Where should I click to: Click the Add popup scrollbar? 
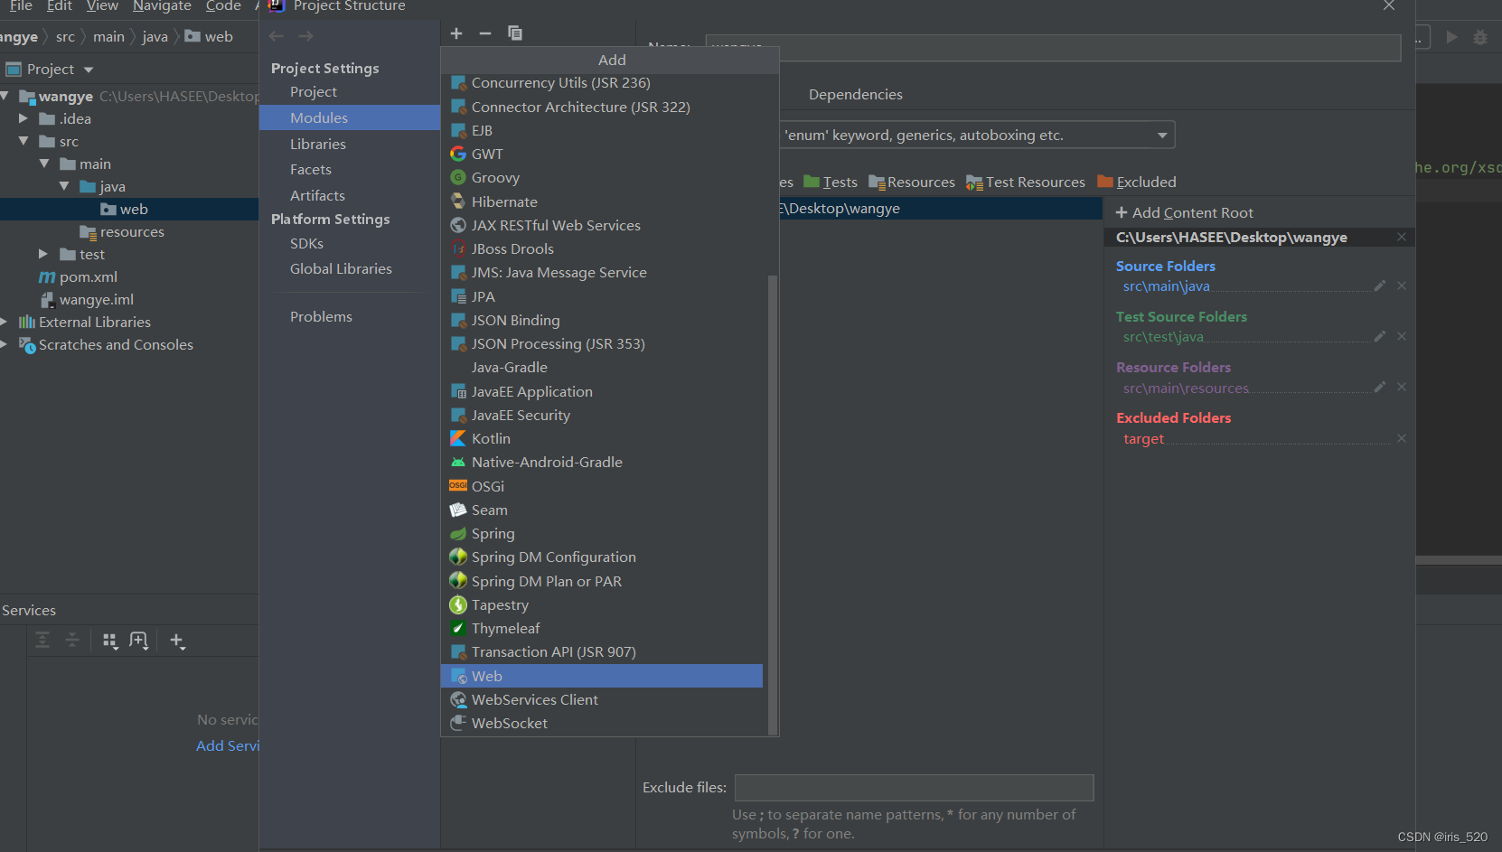772,504
